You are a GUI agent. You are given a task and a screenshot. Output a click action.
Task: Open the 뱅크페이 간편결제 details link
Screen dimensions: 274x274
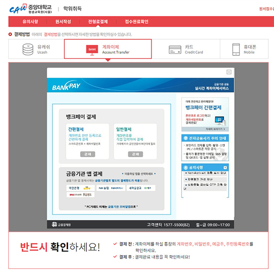pyautogui.click(x=215, y=129)
